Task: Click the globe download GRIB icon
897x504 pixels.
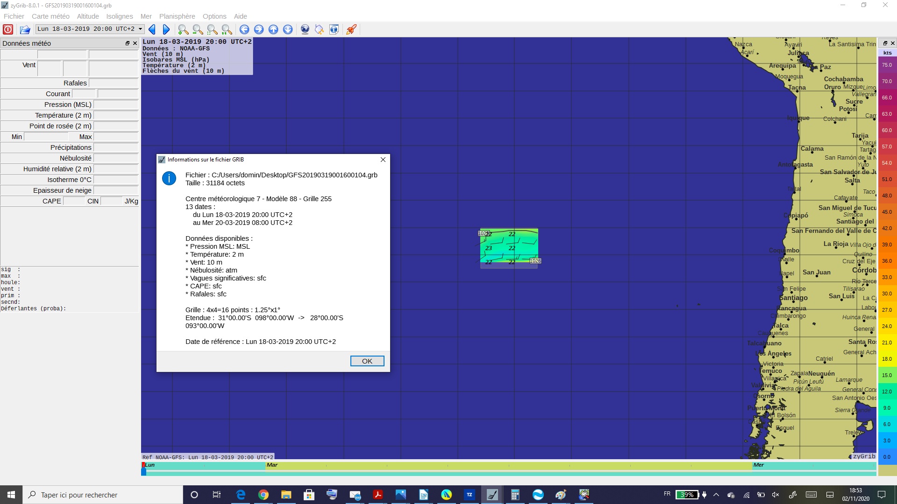Action: click(305, 29)
